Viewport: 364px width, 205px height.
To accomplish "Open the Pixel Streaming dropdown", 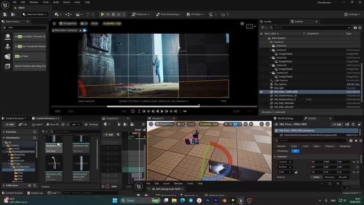I will click(168, 14).
